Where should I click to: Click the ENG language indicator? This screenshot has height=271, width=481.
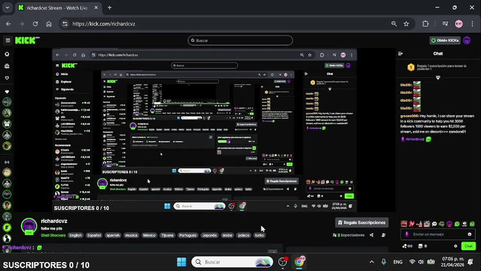(398, 262)
